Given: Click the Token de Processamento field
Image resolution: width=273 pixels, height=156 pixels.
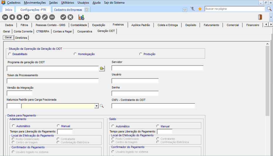Looking at the screenshot, I should coord(53,81).
